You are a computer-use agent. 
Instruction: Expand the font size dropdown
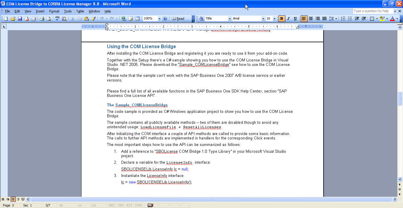coord(274,18)
